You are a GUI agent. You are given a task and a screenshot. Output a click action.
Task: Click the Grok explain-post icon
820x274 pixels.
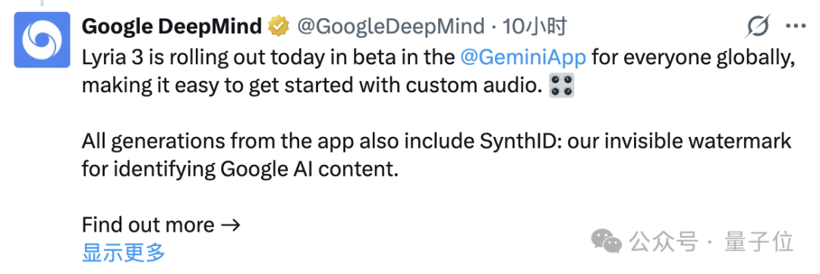click(x=758, y=26)
